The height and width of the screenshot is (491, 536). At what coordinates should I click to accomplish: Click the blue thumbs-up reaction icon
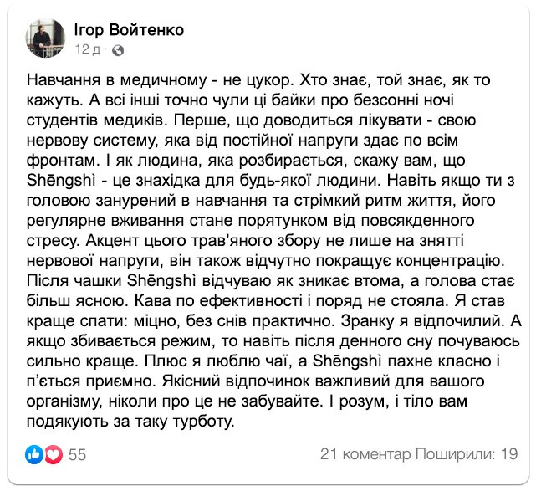(x=35, y=454)
